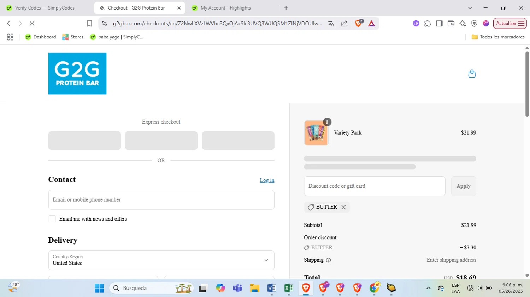Screen dimensions: 530x297
Task: Bookmark this checkout page
Action: 89,24
